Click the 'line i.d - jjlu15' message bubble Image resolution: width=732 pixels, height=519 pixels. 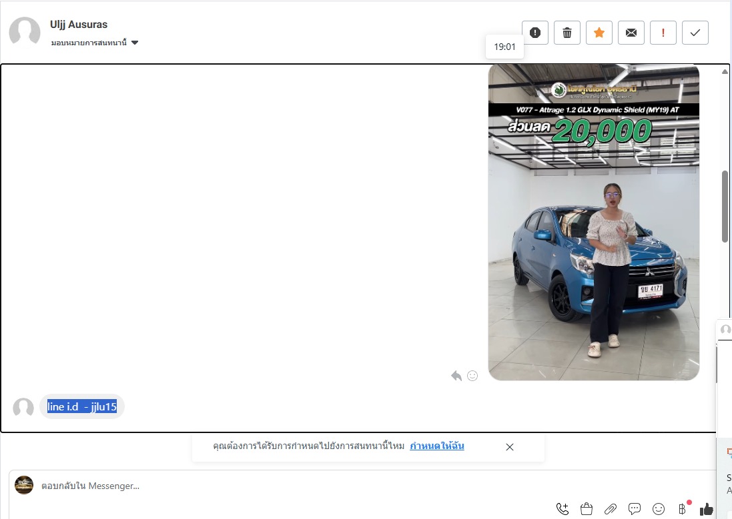tap(82, 406)
